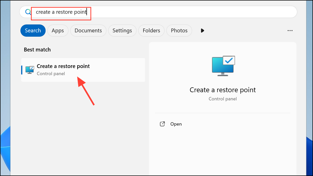Click the Create a restore point preview title
Viewport: 313px width, 176px height.
(x=223, y=90)
